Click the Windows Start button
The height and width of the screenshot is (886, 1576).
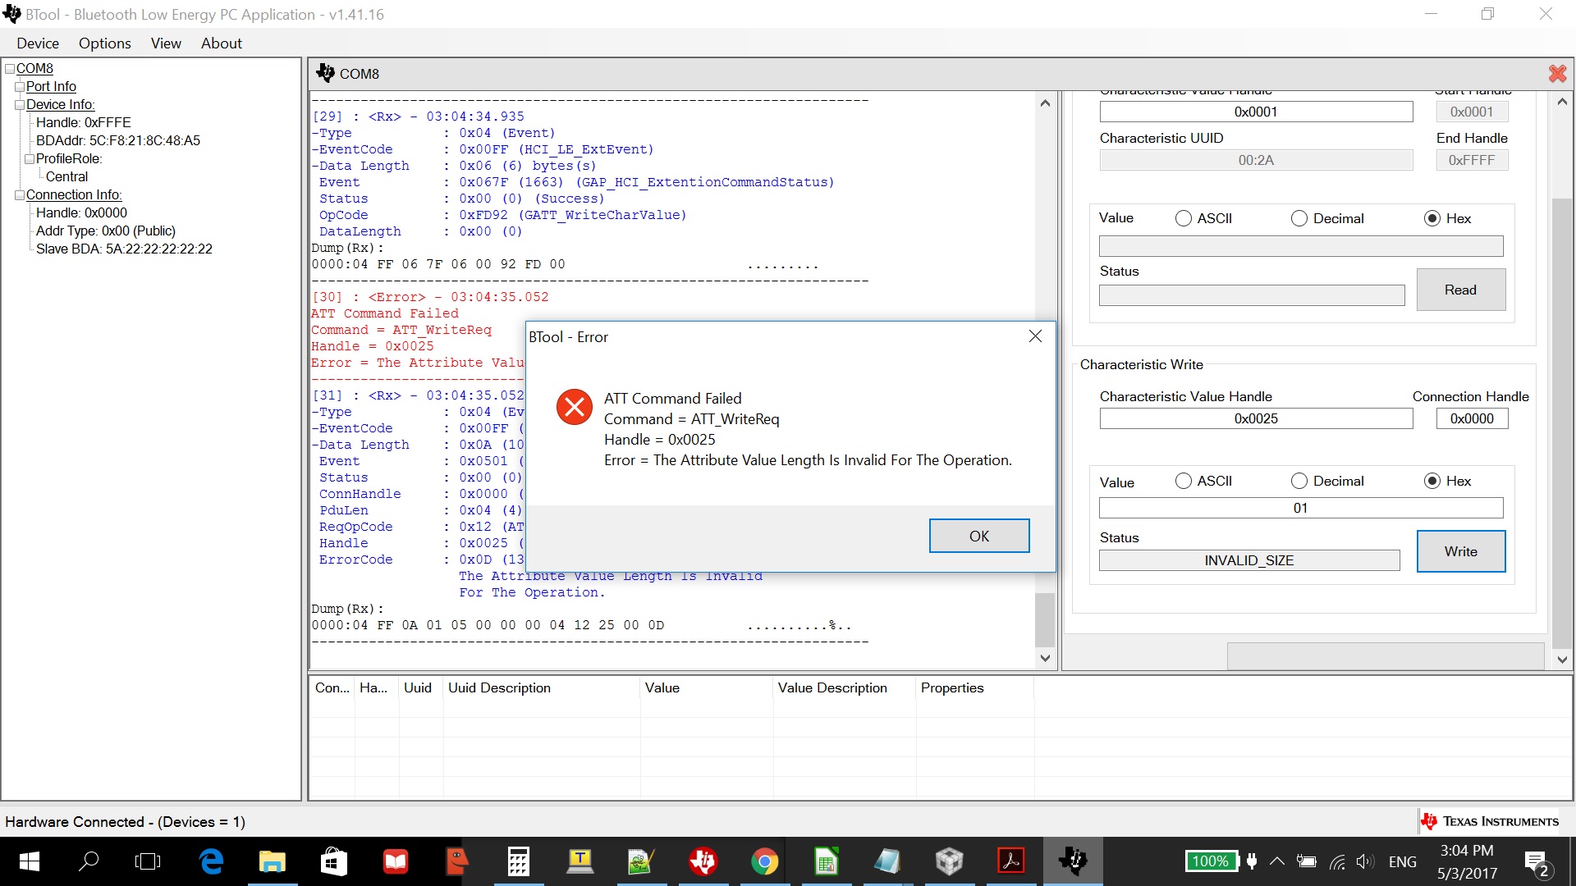point(29,861)
